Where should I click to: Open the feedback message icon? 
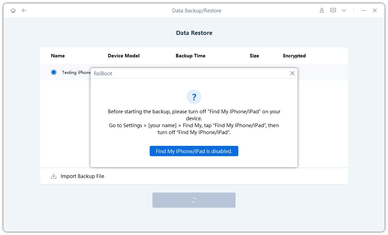click(x=333, y=10)
